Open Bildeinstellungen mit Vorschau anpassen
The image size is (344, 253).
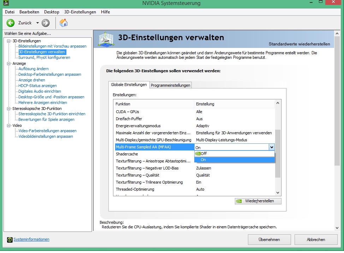pos(52,46)
